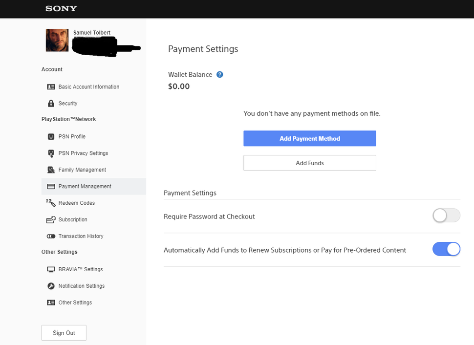Click the Samuel Tolbert profile avatar

pos(57,40)
